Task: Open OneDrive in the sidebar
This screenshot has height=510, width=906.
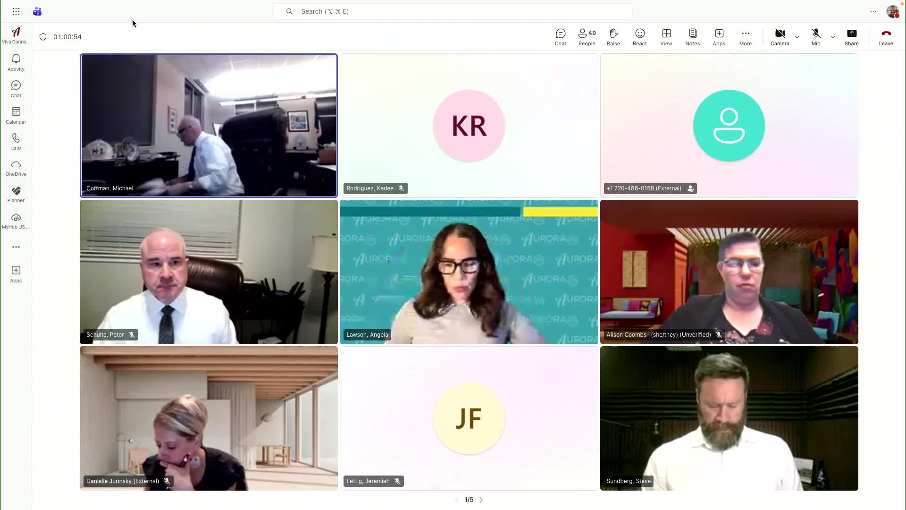Action: (x=16, y=168)
